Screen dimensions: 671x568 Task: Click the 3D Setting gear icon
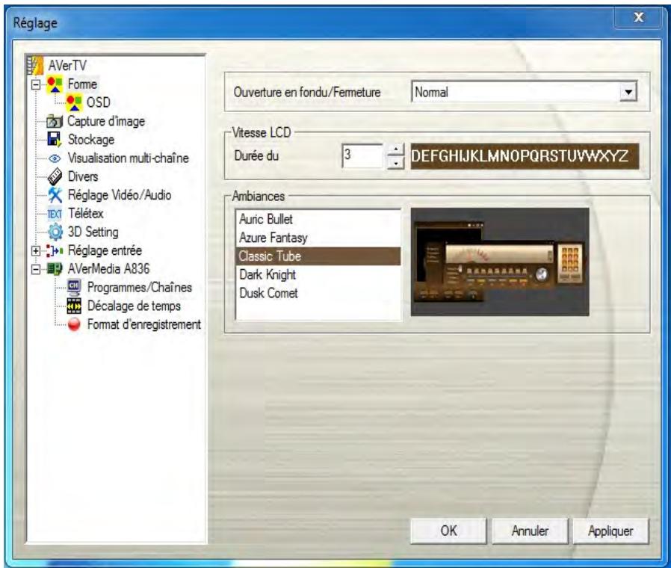[x=55, y=232]
